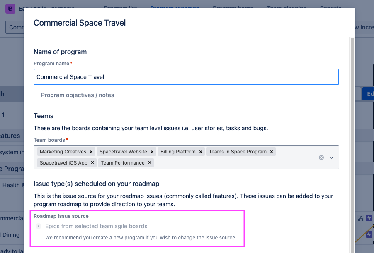Click the Easy Agile Programs logo
This screenshot has height=253, width=374.
click(x=10, y=9)
